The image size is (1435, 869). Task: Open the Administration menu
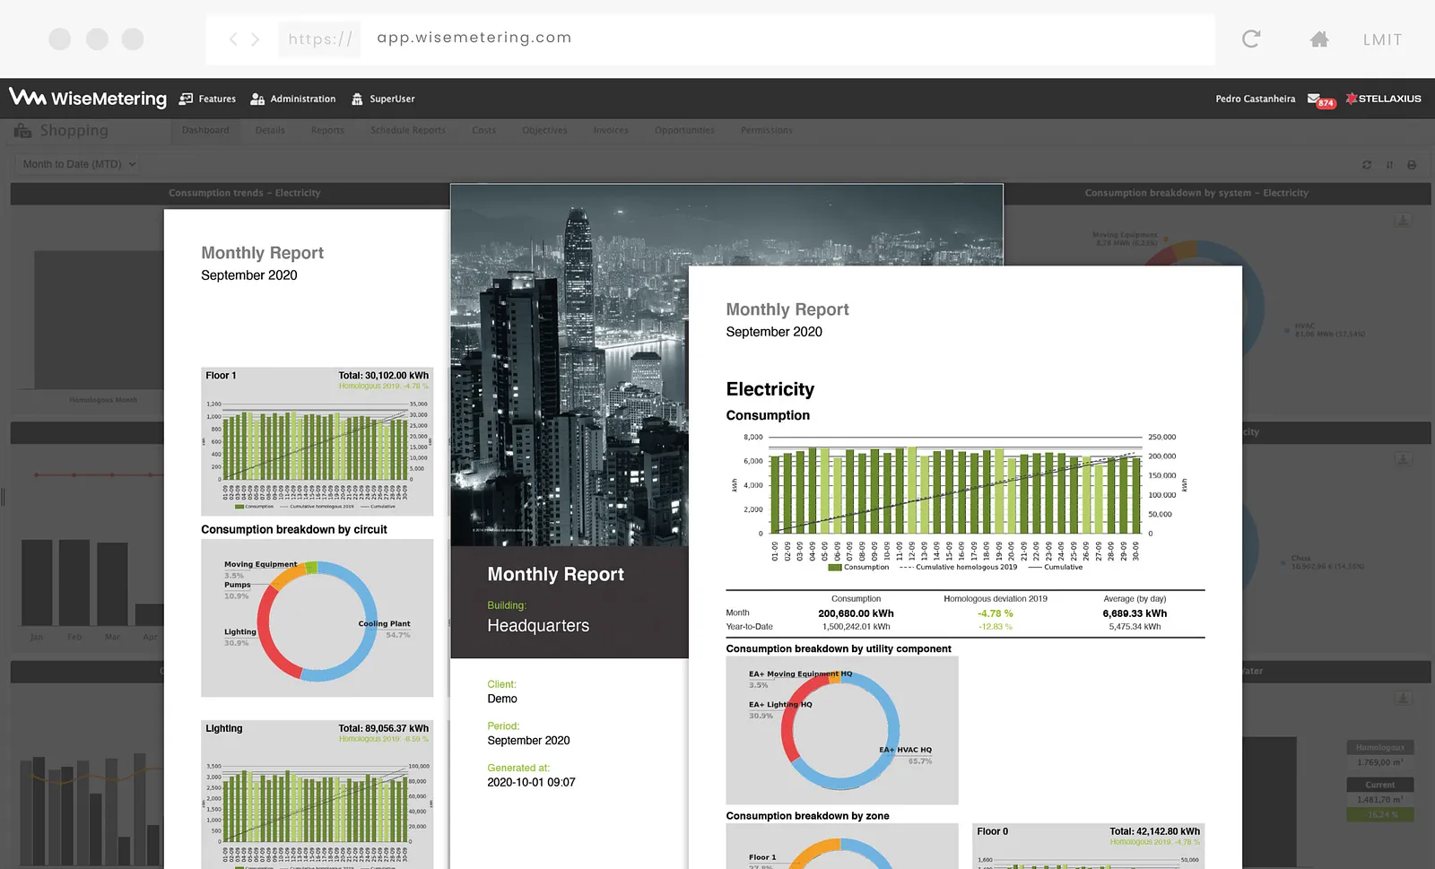click(293, 99)
